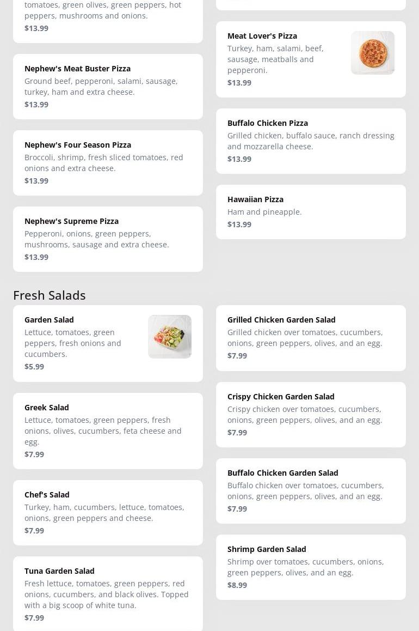419x631 pixels.
Task: Click the Fresh Salads section heading
Action: pyautogui.click(x=50, y=295)
